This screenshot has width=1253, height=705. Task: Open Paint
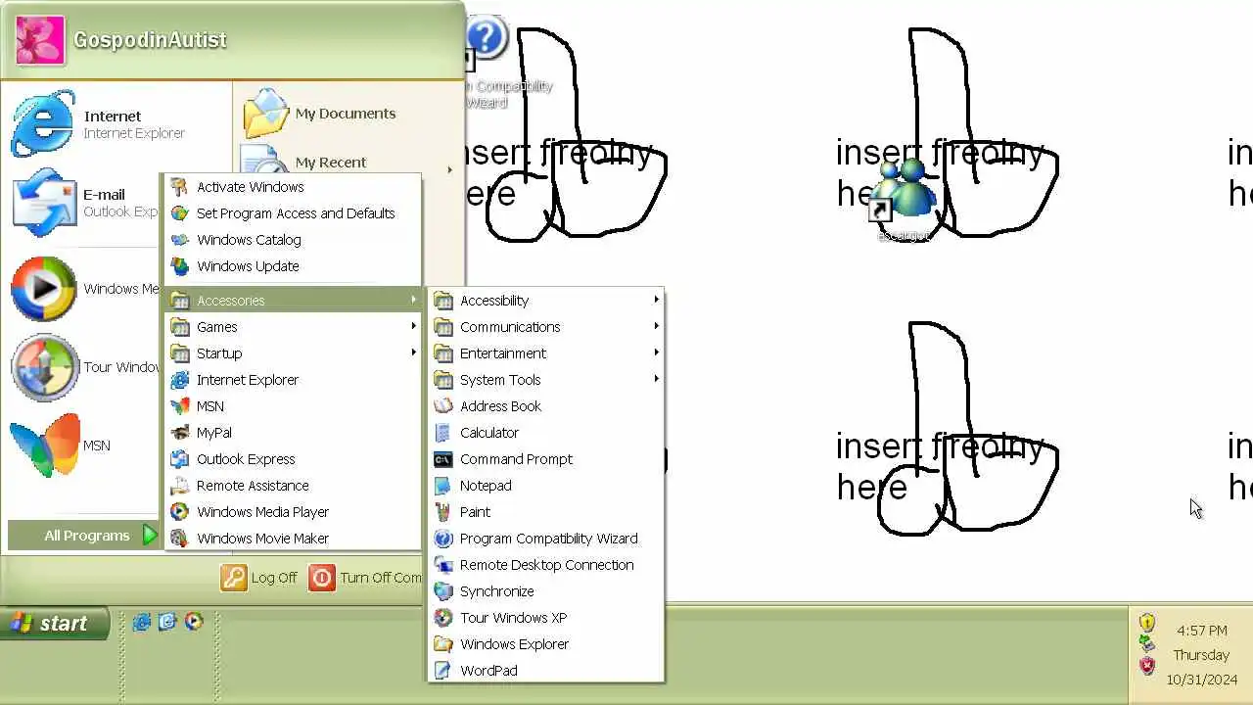[x=546, y=512]
